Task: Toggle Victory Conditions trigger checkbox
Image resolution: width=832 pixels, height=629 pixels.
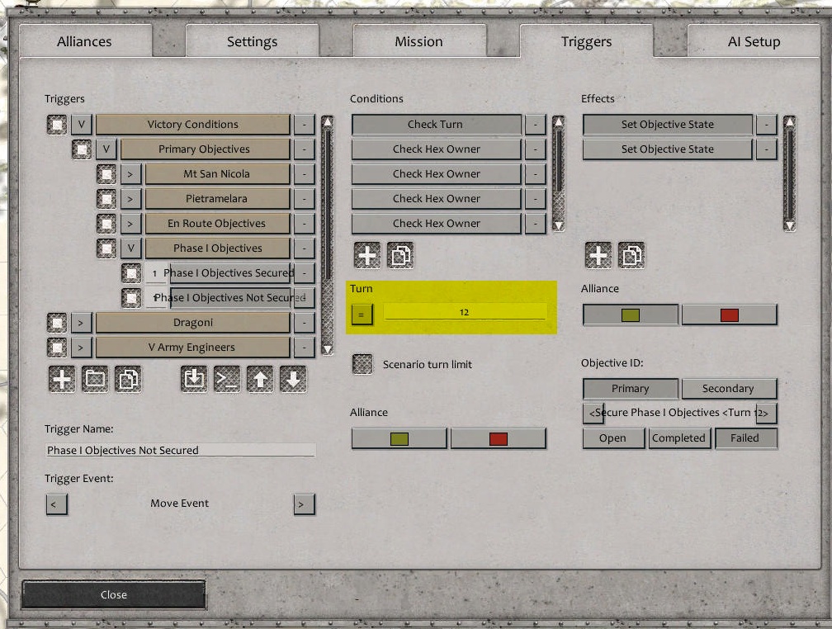Action: 57,124
